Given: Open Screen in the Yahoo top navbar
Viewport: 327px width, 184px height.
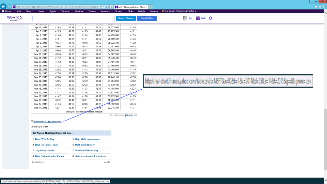Looking at the screenshot, I should coord(119,11).
